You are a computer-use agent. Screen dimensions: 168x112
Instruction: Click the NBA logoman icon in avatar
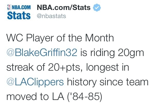point(9,7)
